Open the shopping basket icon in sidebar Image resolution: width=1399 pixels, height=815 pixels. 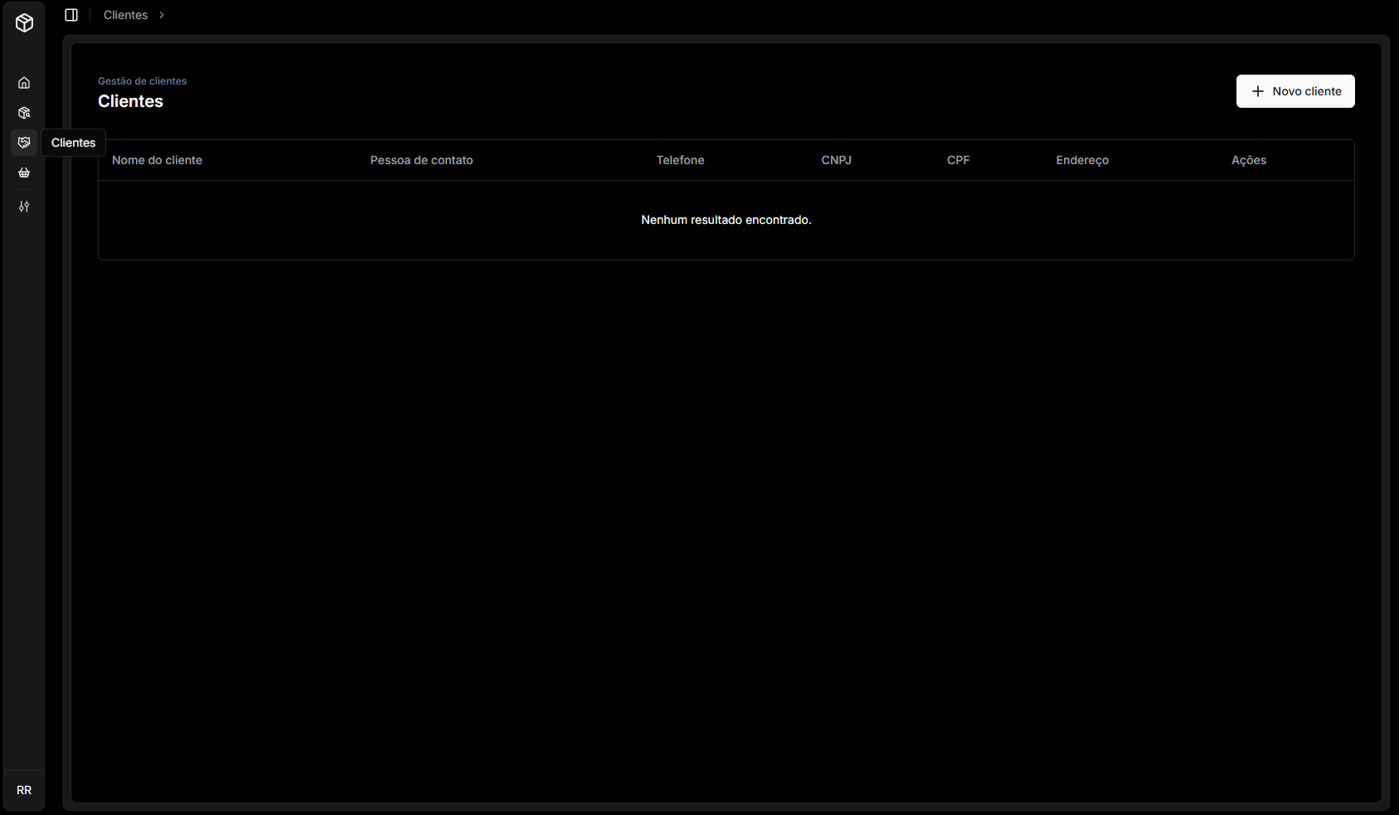coord(24,172)
